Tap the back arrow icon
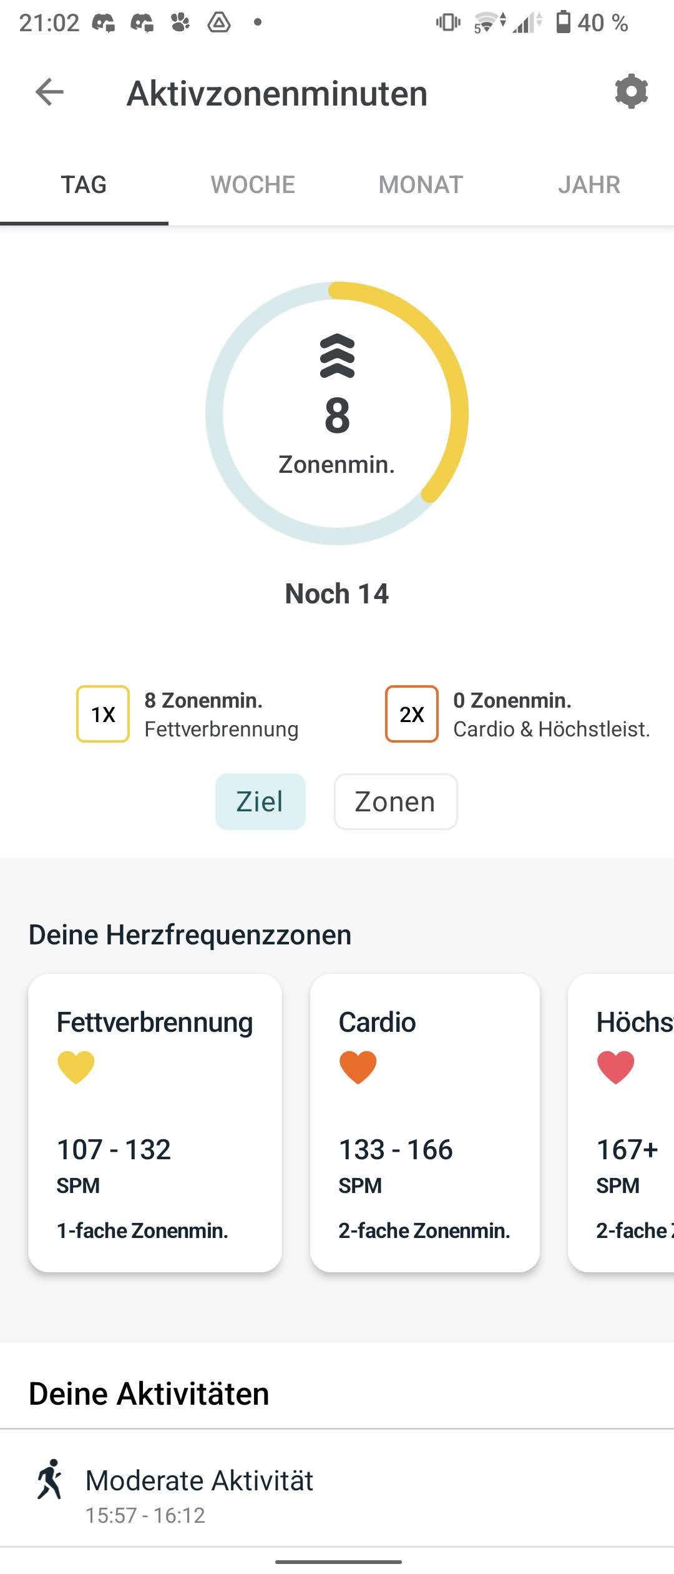Viewport: 674px width, 1574px height. coord(50,92)
